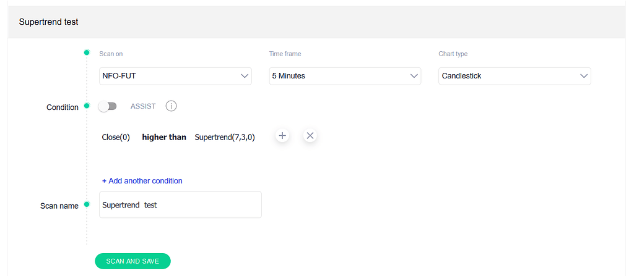634x276 pixels.
Task: Remove the condition with the X icon
Action: click(310, 136)
